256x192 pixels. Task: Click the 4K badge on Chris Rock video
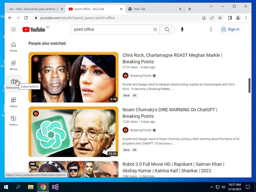pyautogui.click(x=134, y=95)
